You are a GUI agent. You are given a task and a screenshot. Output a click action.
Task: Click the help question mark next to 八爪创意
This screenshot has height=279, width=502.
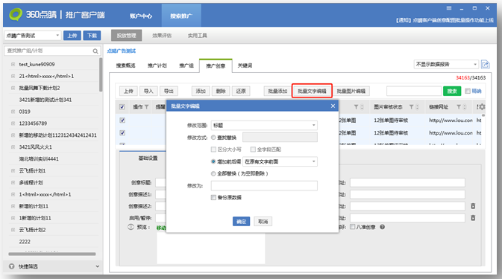[x=382, y=227]
